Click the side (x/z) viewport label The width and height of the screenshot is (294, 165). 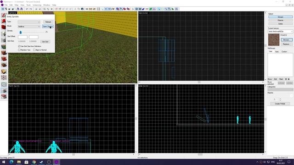click(x=143, y=86)
